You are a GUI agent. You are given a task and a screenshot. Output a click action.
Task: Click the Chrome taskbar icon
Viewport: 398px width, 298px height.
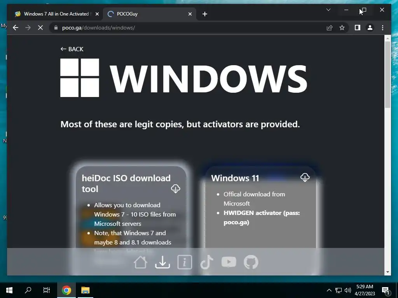(x=66, y=290)
